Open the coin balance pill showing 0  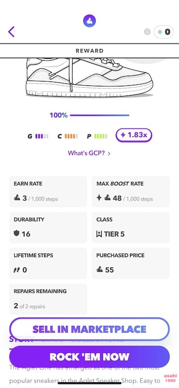point(163,32)
